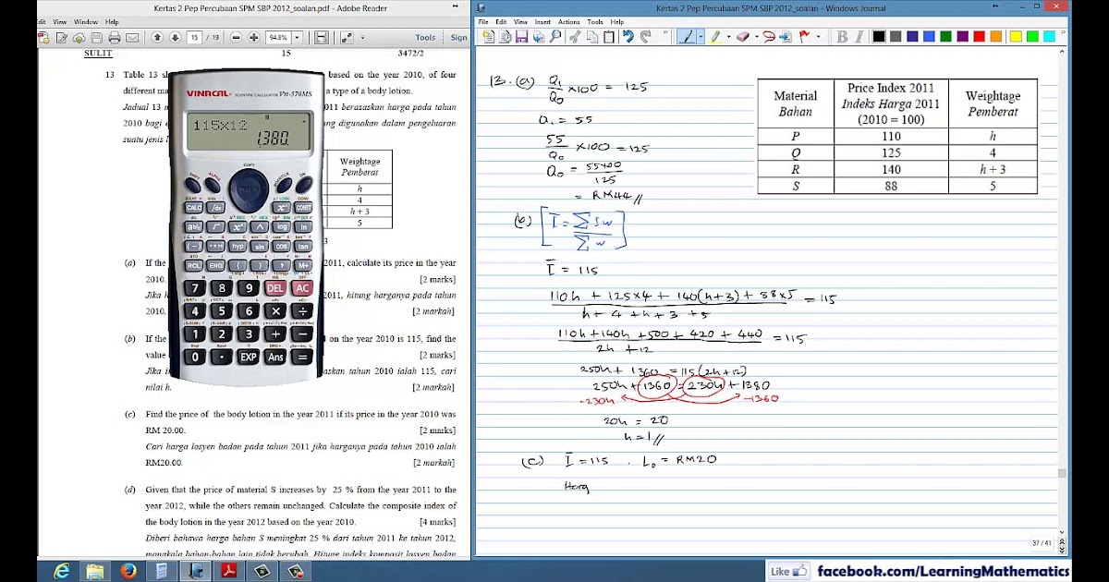Open the Tools menu in Windows Journal

coord(595,21)
